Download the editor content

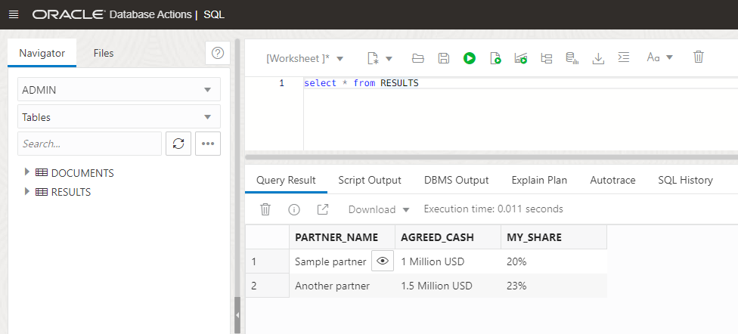[x=598, y=58]
